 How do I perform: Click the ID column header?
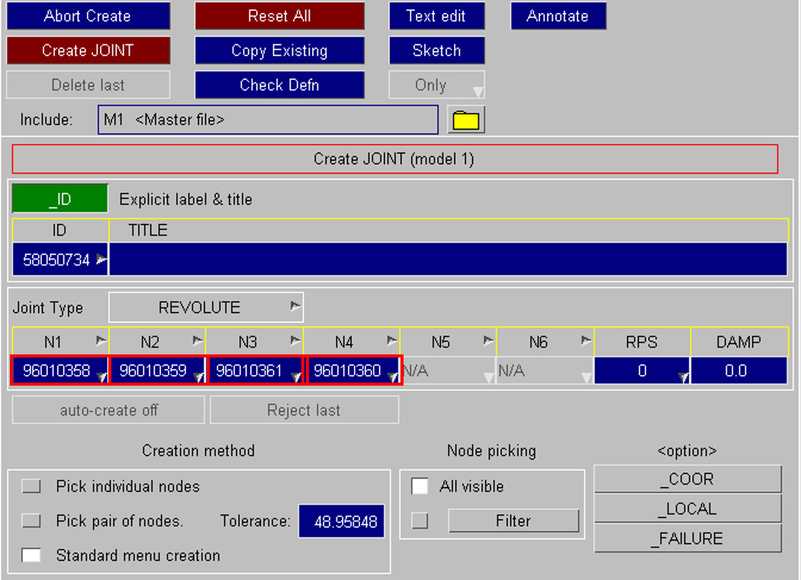[60, 230]
